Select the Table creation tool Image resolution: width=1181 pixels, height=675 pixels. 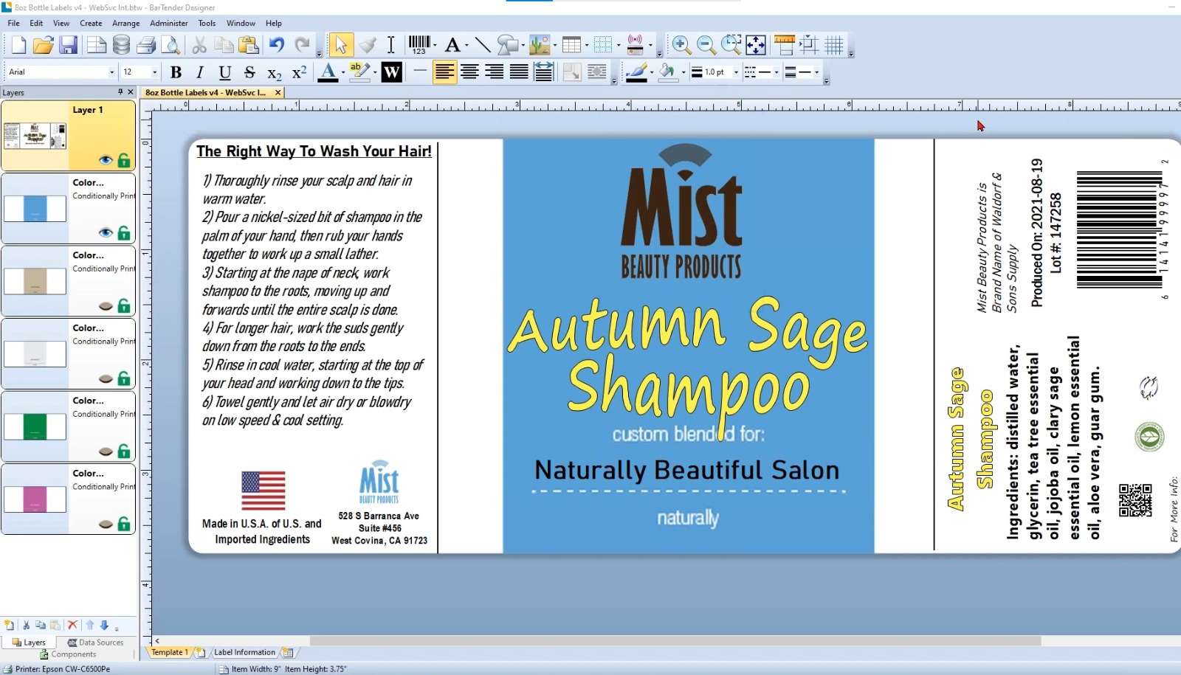[x=571, y=46]
